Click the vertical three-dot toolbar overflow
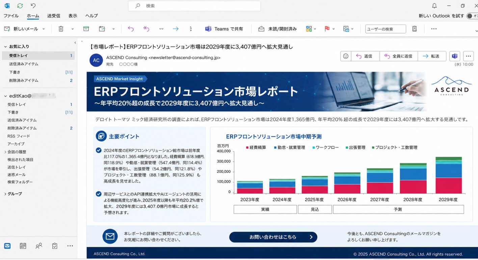Viewport: 478px width, 260px height. click(x=191, y=29)
